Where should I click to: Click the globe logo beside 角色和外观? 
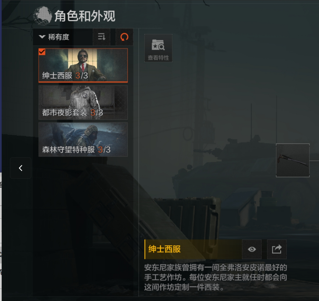pos(43,16)
